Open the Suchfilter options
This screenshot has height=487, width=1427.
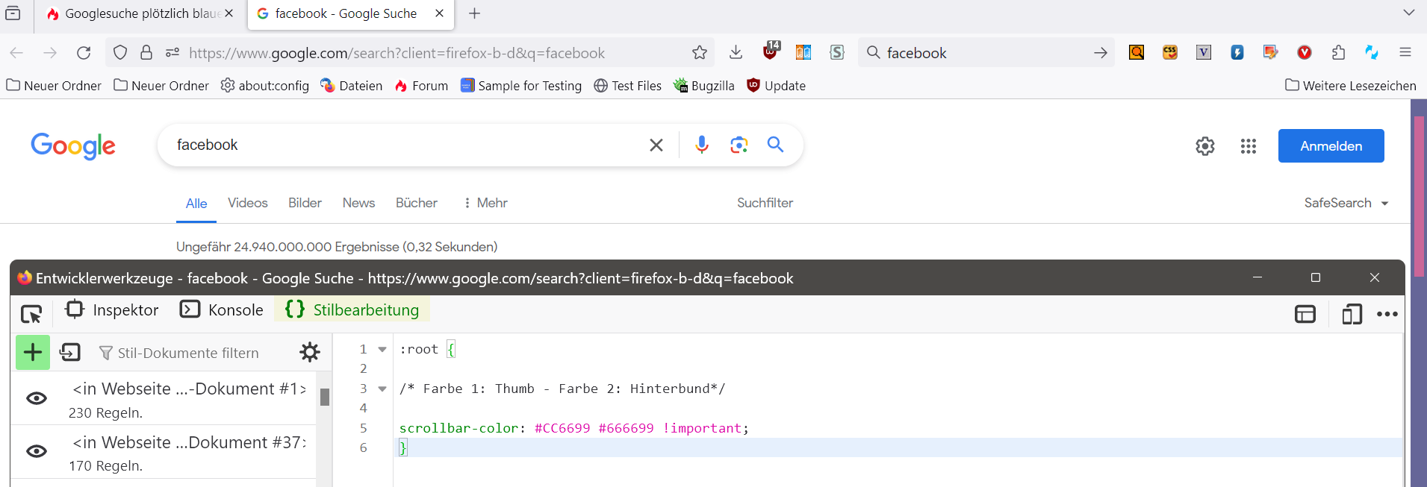click(x=765, y=203)
